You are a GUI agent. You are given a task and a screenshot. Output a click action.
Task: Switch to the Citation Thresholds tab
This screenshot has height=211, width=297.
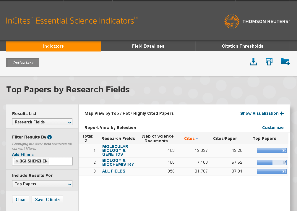click(x=243, y=46)
